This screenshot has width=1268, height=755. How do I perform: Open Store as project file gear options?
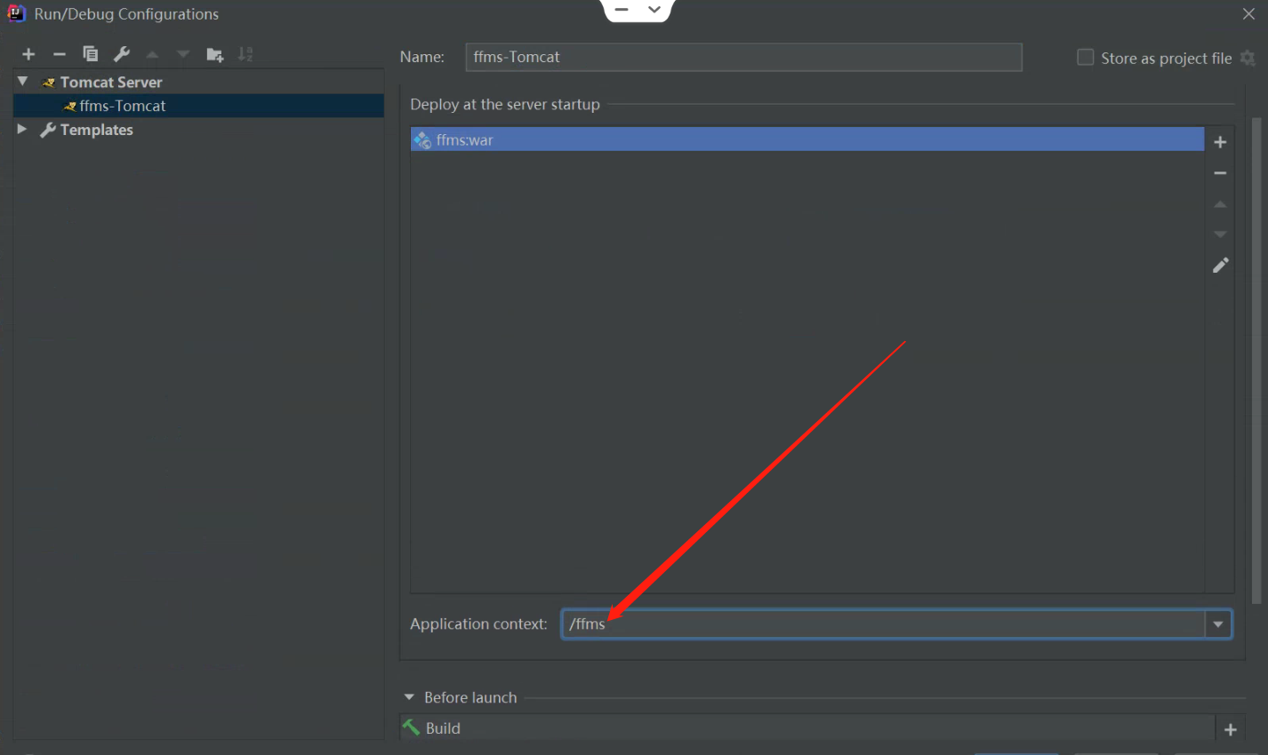1248,58
